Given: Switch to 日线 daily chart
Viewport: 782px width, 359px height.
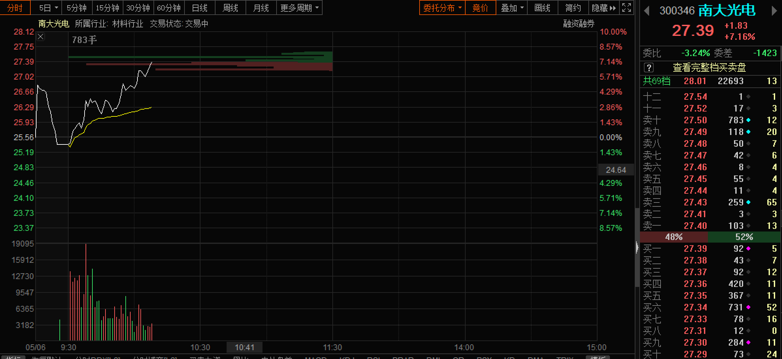Looking at the screenshot, I should pyautogui.click(x=199, y=8).
